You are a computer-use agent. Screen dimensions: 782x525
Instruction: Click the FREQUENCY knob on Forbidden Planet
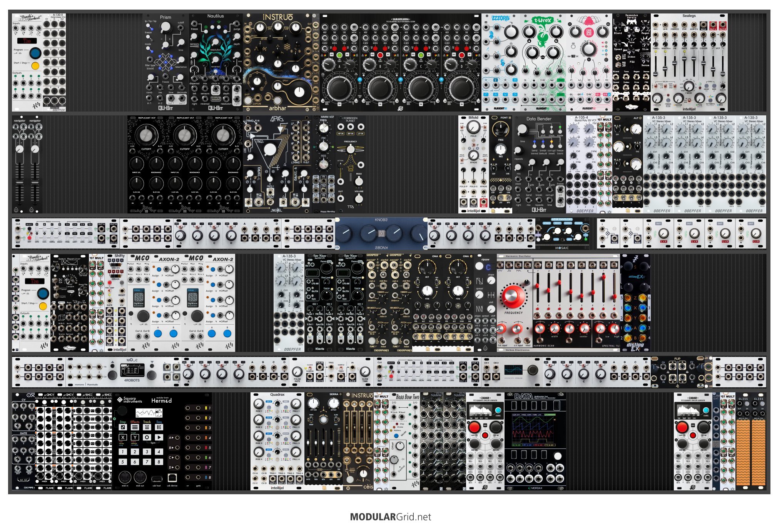tap(351, 149)
